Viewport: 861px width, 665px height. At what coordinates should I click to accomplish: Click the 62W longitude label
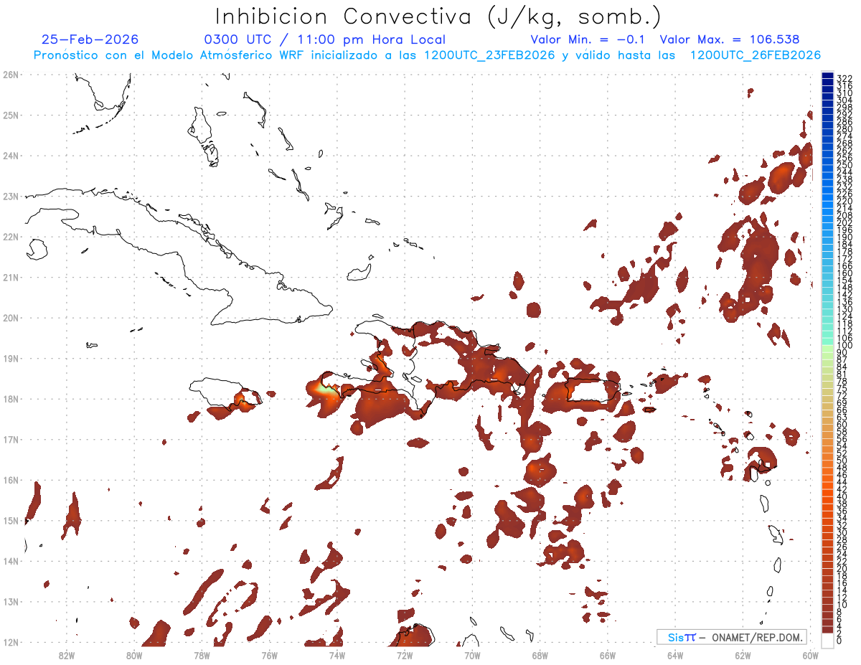743,655
